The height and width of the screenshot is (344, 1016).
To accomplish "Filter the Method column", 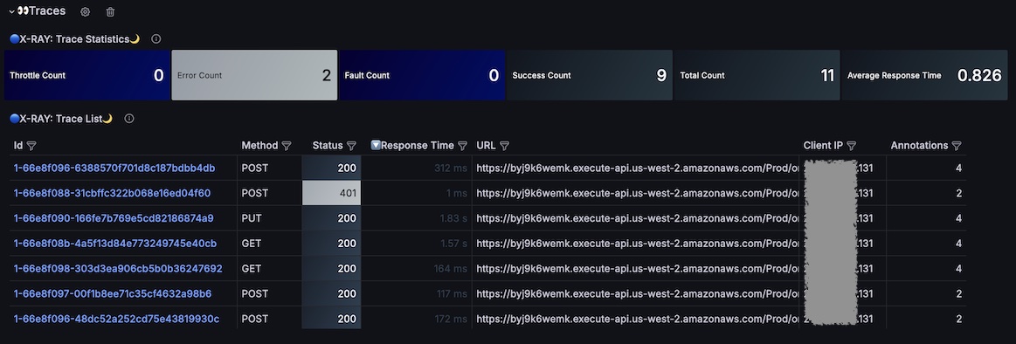I will (x=287, y=146).
